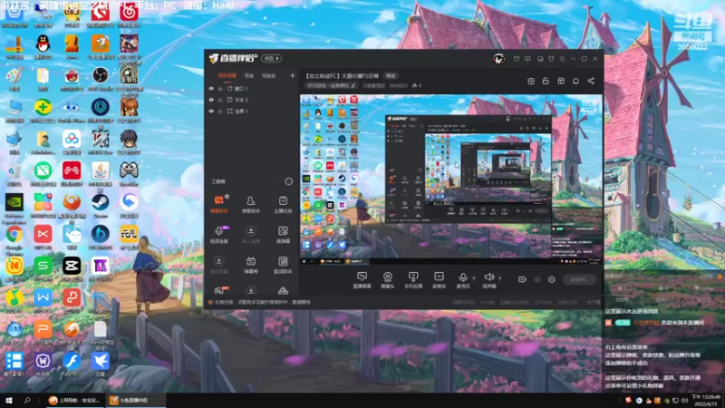Open the QQ penguin desktop icon
This screenshot has width=725, height=408.
tap(43, 47)
